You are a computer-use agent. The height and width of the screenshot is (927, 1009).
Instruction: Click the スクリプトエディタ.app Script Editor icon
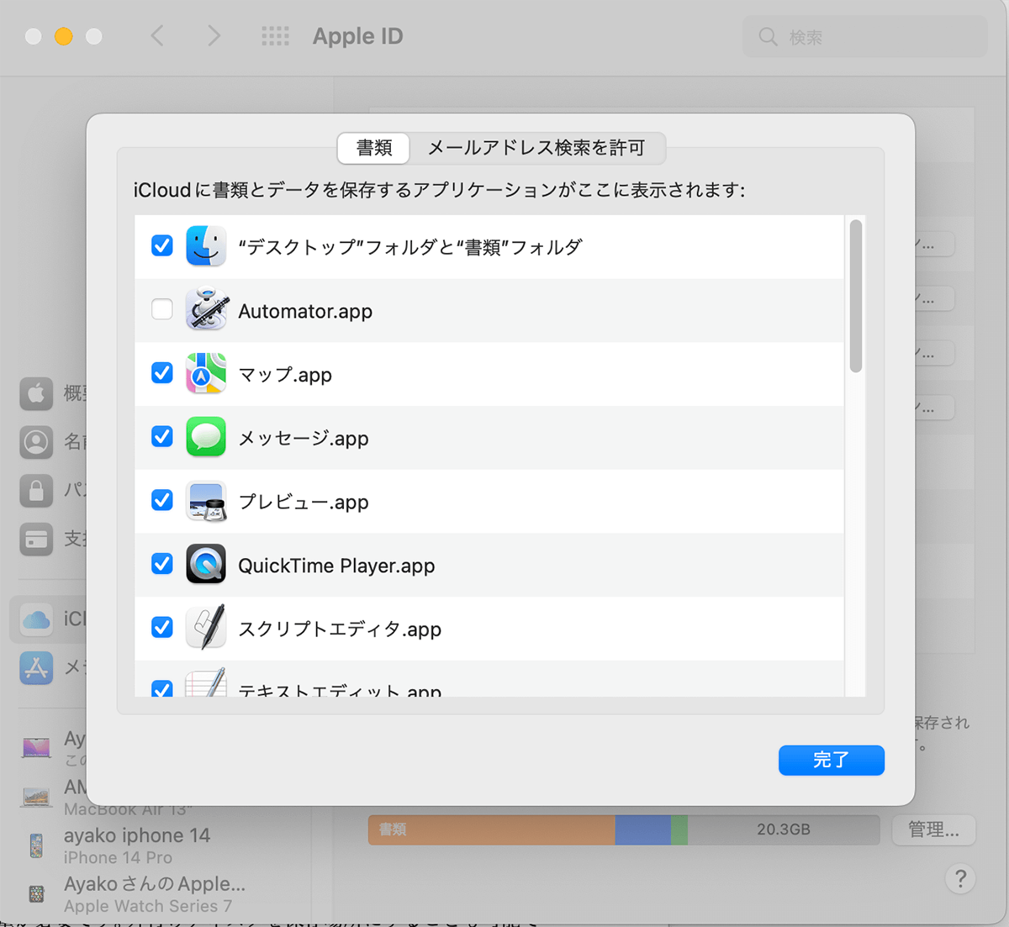coord(206,628)
